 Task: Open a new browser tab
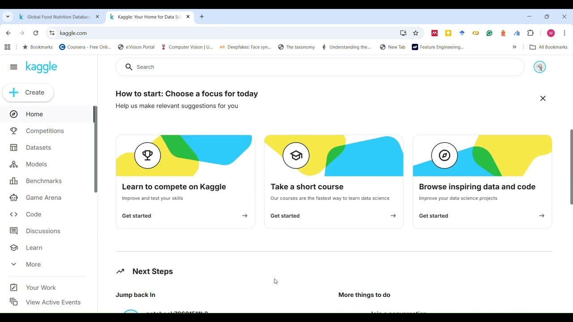coord(202,17)
